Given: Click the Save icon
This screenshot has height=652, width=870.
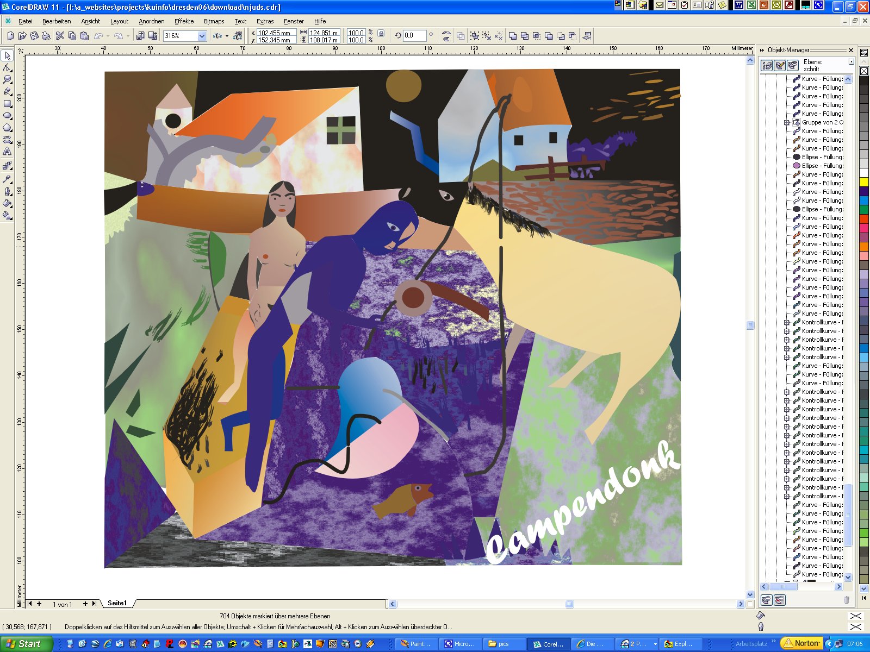Looking at the screenshot, I should click(34, 36).
